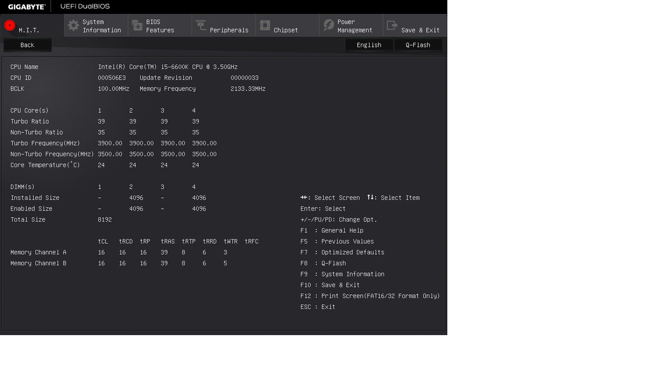Select the F10 Save & Exit help line
671x377 pixels.
tap(330, 285)
